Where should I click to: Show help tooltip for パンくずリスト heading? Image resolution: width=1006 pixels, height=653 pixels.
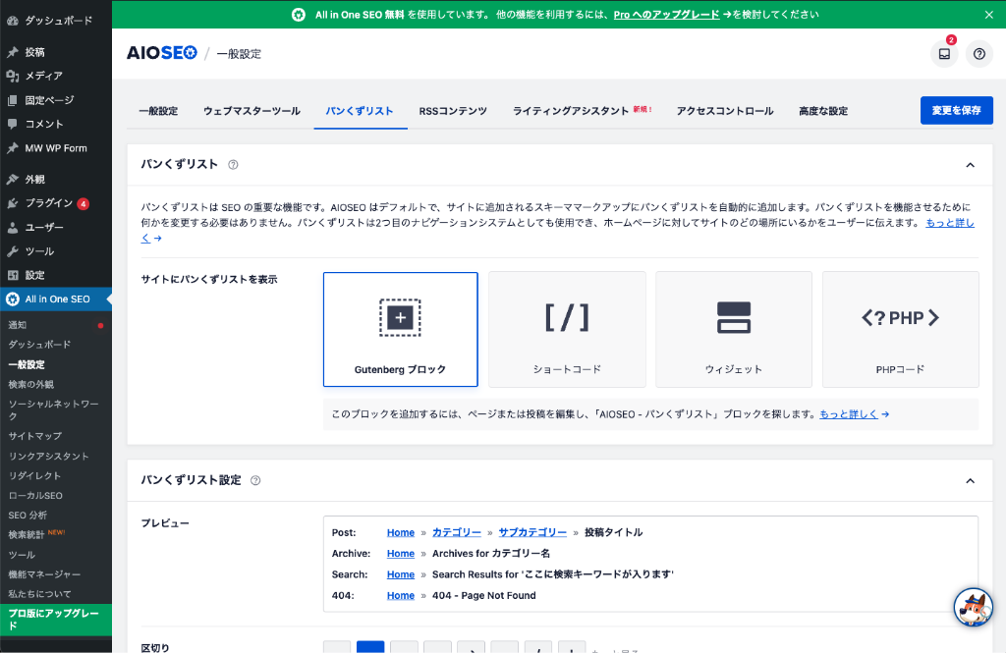point(233,165)
